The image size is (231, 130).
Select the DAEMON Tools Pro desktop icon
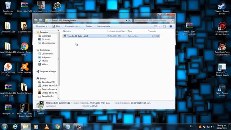(8, 69)
